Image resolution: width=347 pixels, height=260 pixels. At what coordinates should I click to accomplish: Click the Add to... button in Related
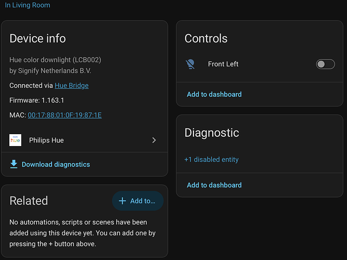coord(138,201)
